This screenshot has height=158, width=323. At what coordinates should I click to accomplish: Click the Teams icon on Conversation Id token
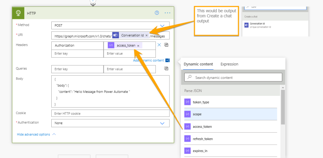coord(116,35)
